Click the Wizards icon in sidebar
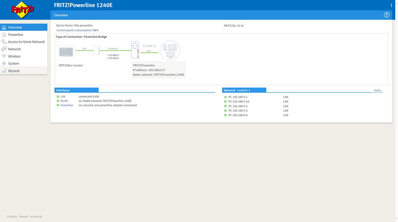 point(4,71)
